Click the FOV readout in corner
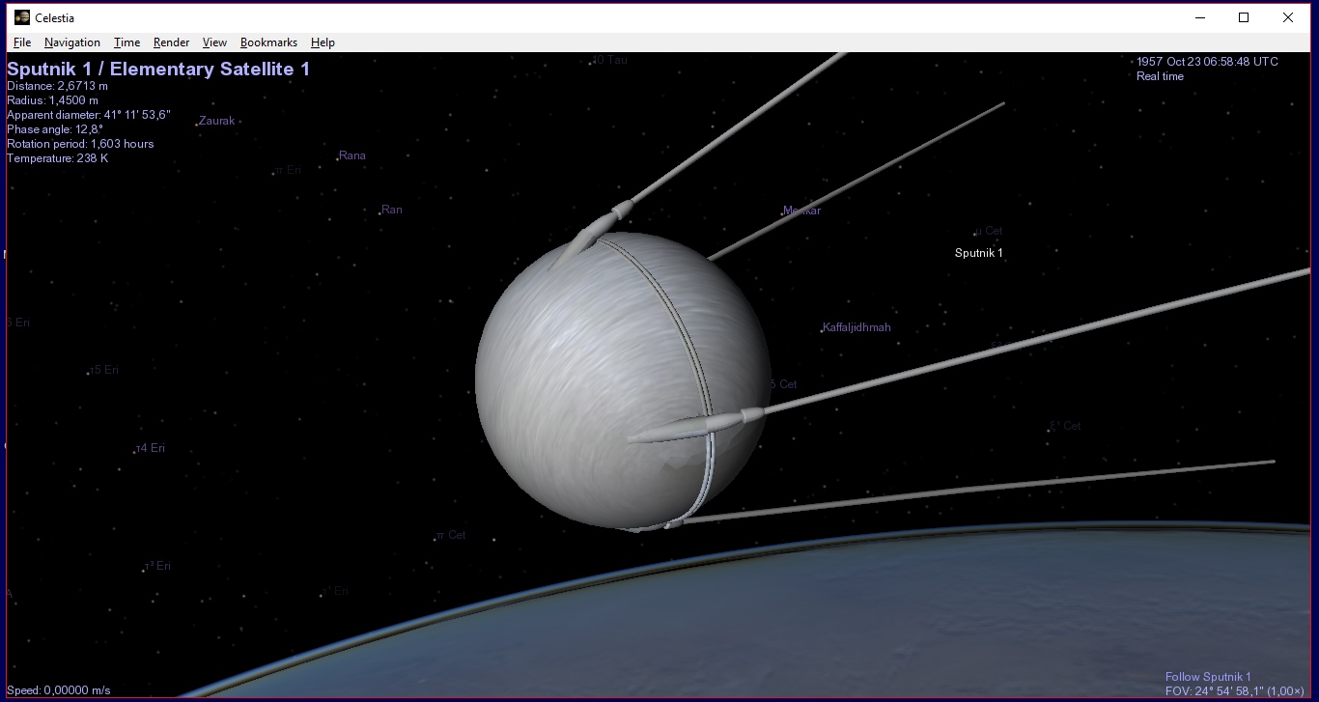Viewport: 1319px width, 702px height. 1235,691
